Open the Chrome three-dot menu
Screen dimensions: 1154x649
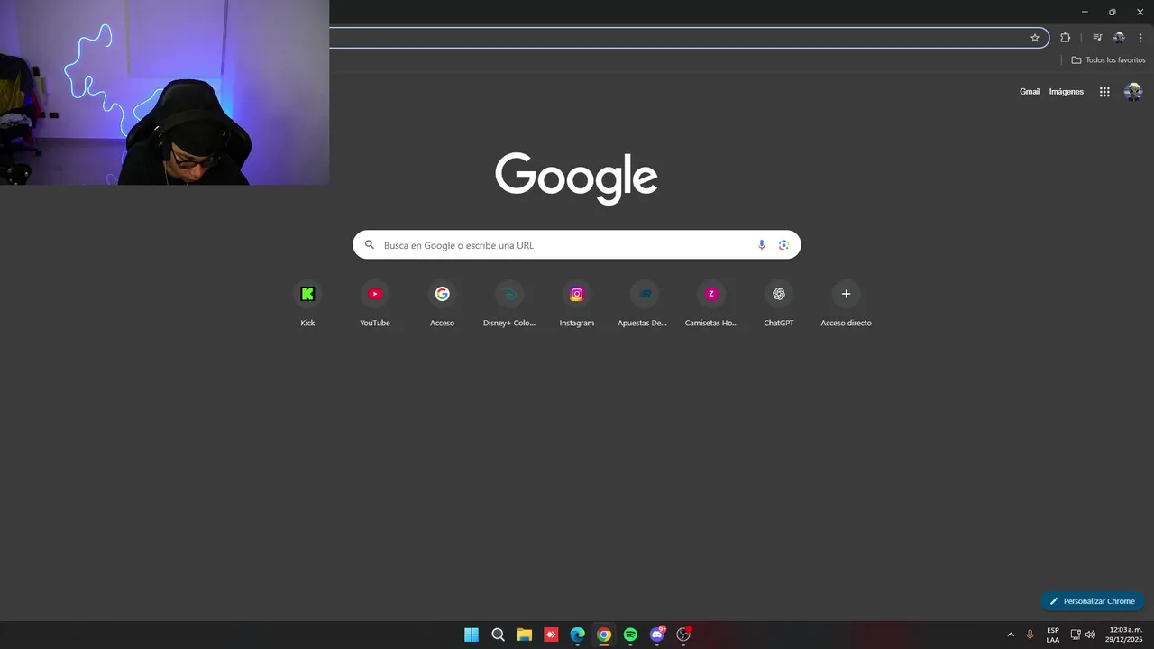[1140, 38]
